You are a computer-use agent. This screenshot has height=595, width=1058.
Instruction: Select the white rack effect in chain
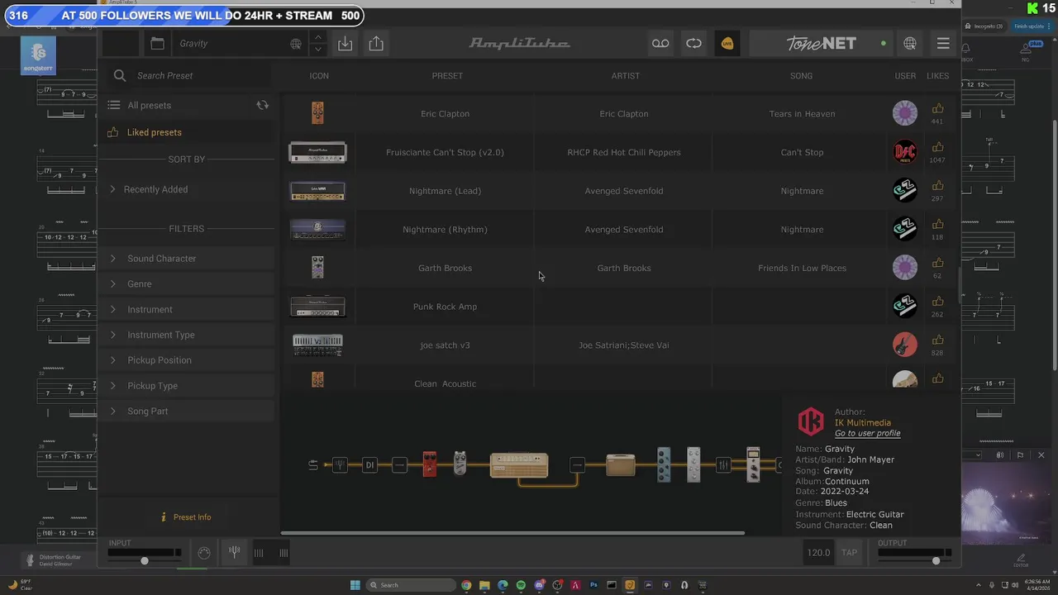[693, 464]
